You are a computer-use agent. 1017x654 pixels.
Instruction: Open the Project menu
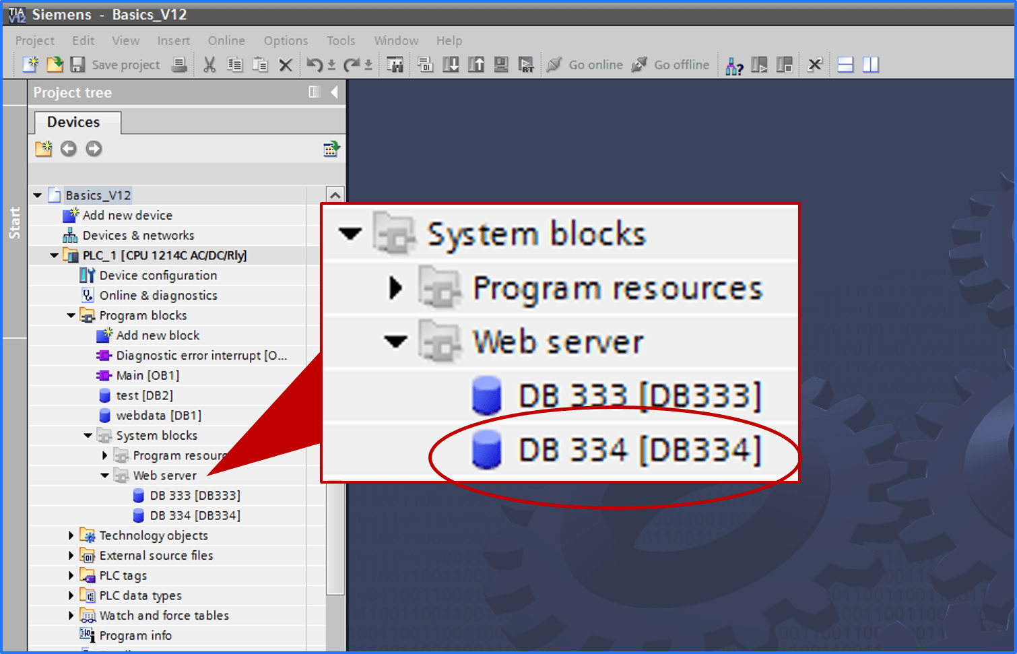(x=34, y=40)
